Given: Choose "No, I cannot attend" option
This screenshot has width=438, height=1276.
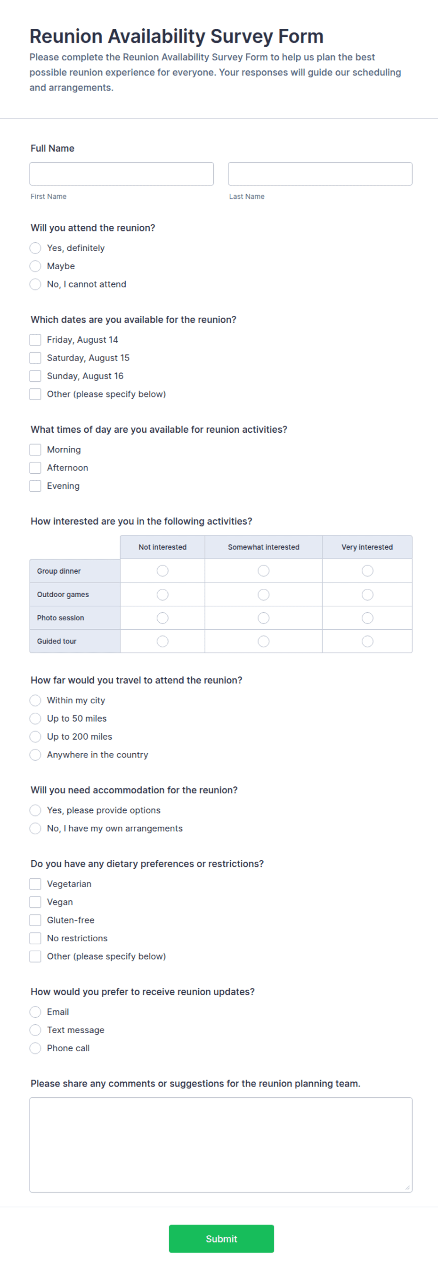Looking at the screenshot, I should [35, 284].
